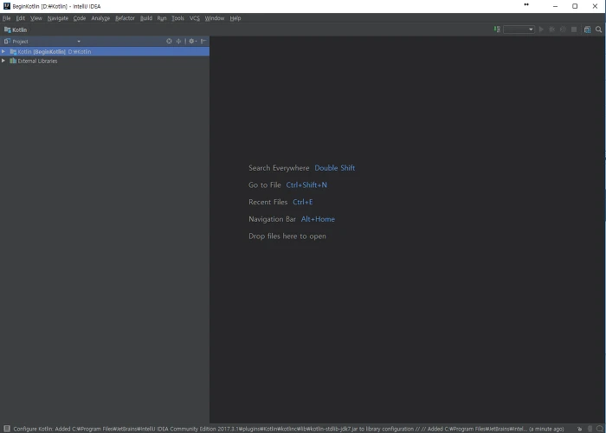Expand the Kotlin [BeginKotlin] project node
This screenshot has height=433, width=606.
(3, 51)
